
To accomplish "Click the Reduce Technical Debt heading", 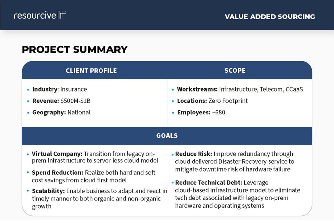I will click(x=209, y=183).
